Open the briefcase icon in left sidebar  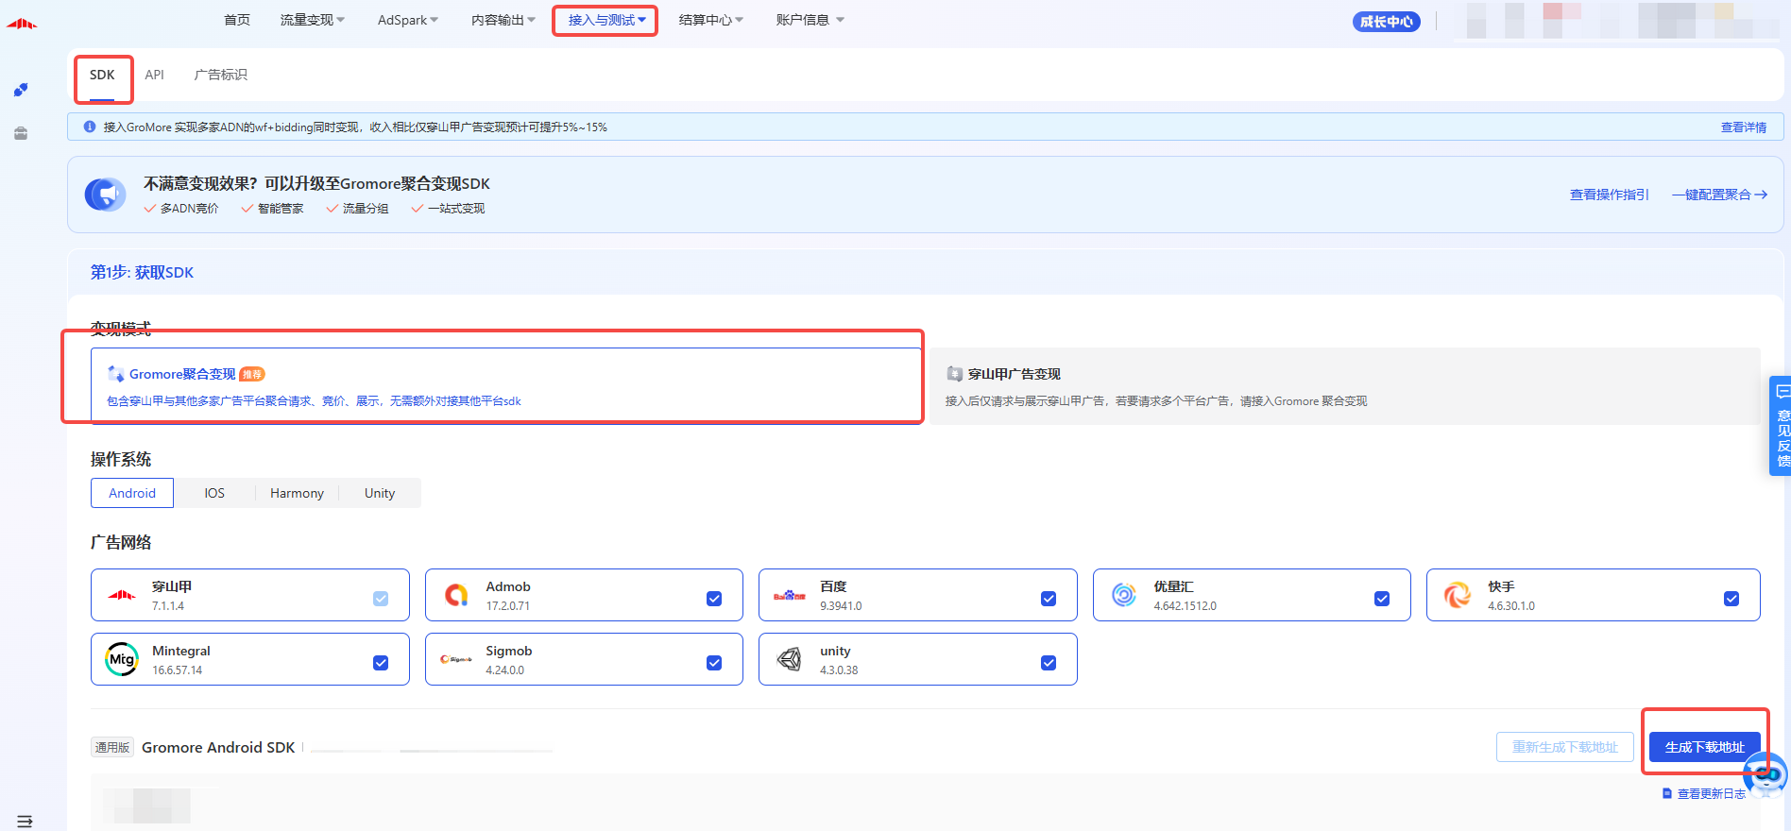(21, 133)
